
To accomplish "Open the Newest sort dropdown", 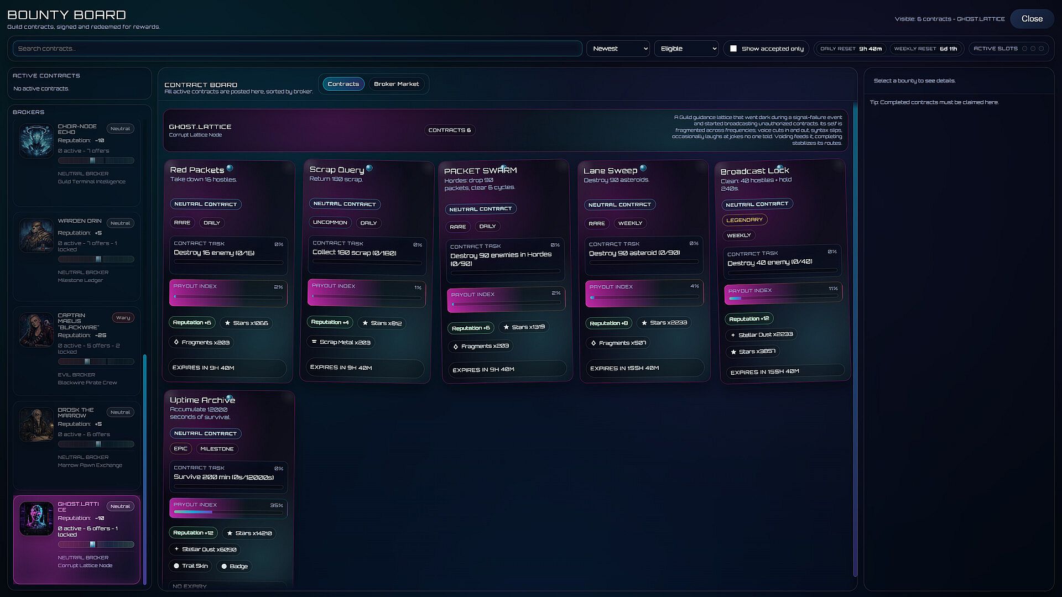I will pos(618,49).
